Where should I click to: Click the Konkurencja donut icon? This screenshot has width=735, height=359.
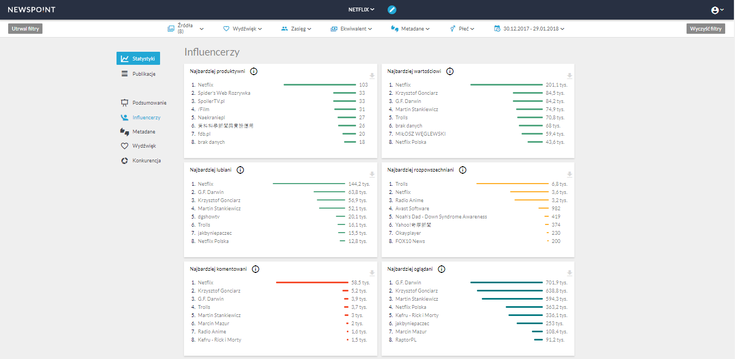tap(125, 161)
